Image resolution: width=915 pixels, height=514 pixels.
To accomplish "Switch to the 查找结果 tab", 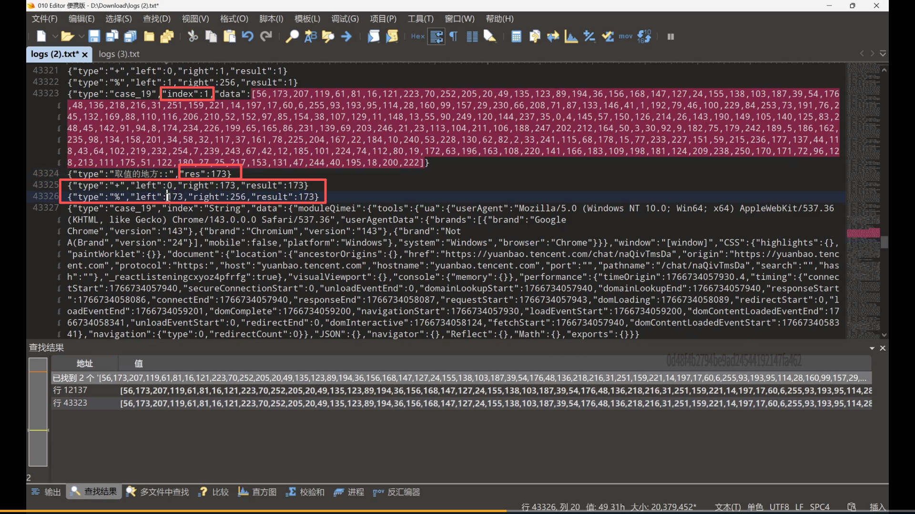I will coord(94,492).
